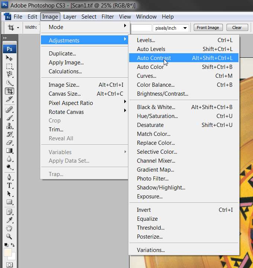Swap foreground and background colors

[x=13, y=245]
